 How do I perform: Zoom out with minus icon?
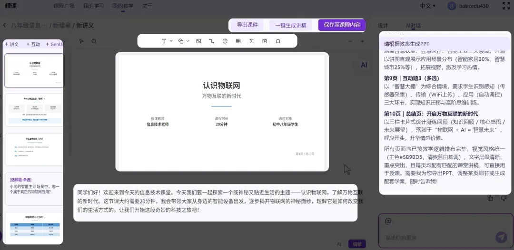[x=350, y=41]
